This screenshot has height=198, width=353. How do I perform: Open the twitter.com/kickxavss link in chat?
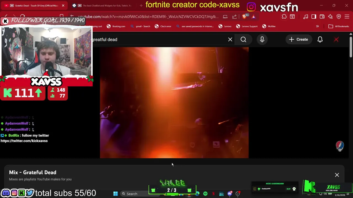[24, 141]
